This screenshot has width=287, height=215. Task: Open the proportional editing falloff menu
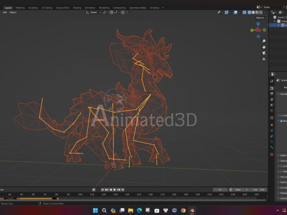(127, 13)
